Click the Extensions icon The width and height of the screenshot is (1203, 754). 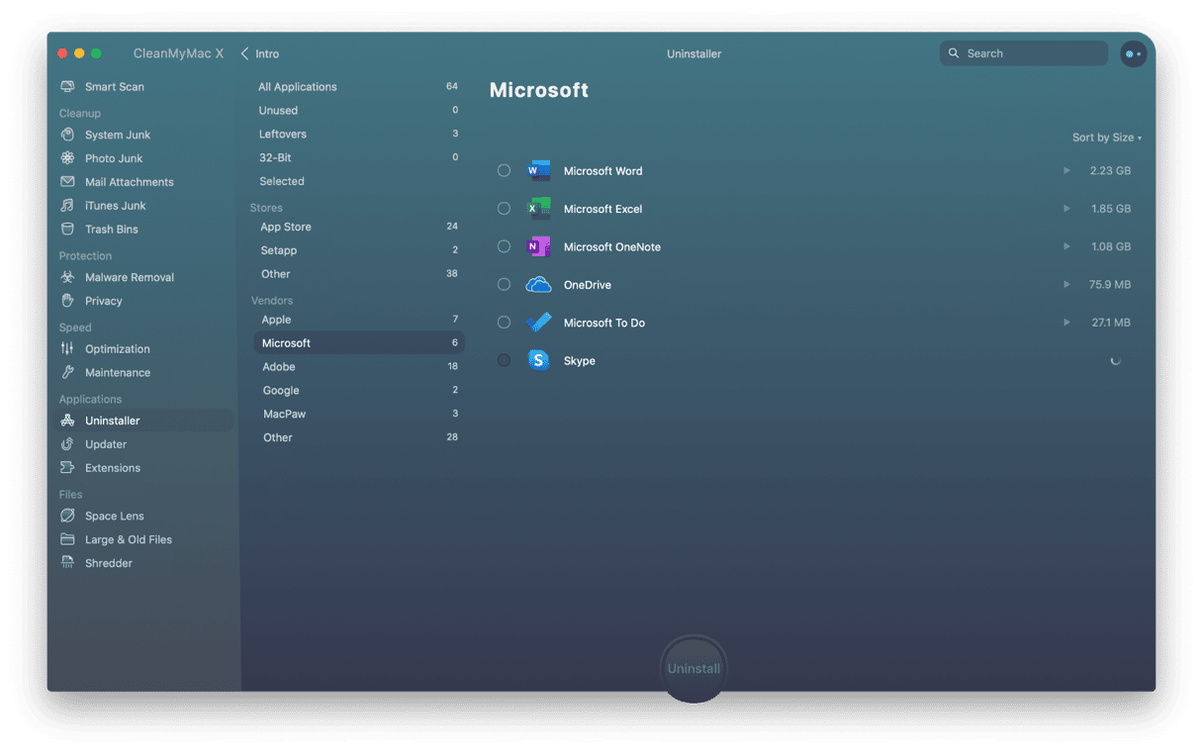point(67,468)
